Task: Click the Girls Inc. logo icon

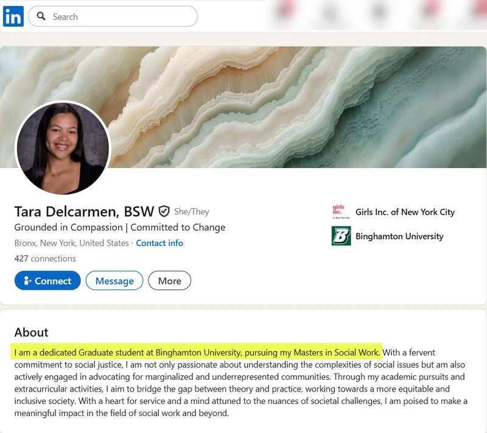Action: (341, 211)
